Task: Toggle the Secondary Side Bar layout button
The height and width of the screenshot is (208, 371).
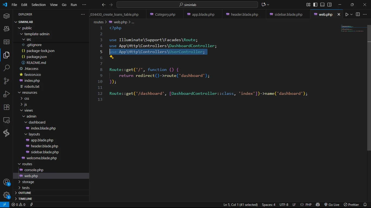Action: pyautogui.click(x=329, y=5)
